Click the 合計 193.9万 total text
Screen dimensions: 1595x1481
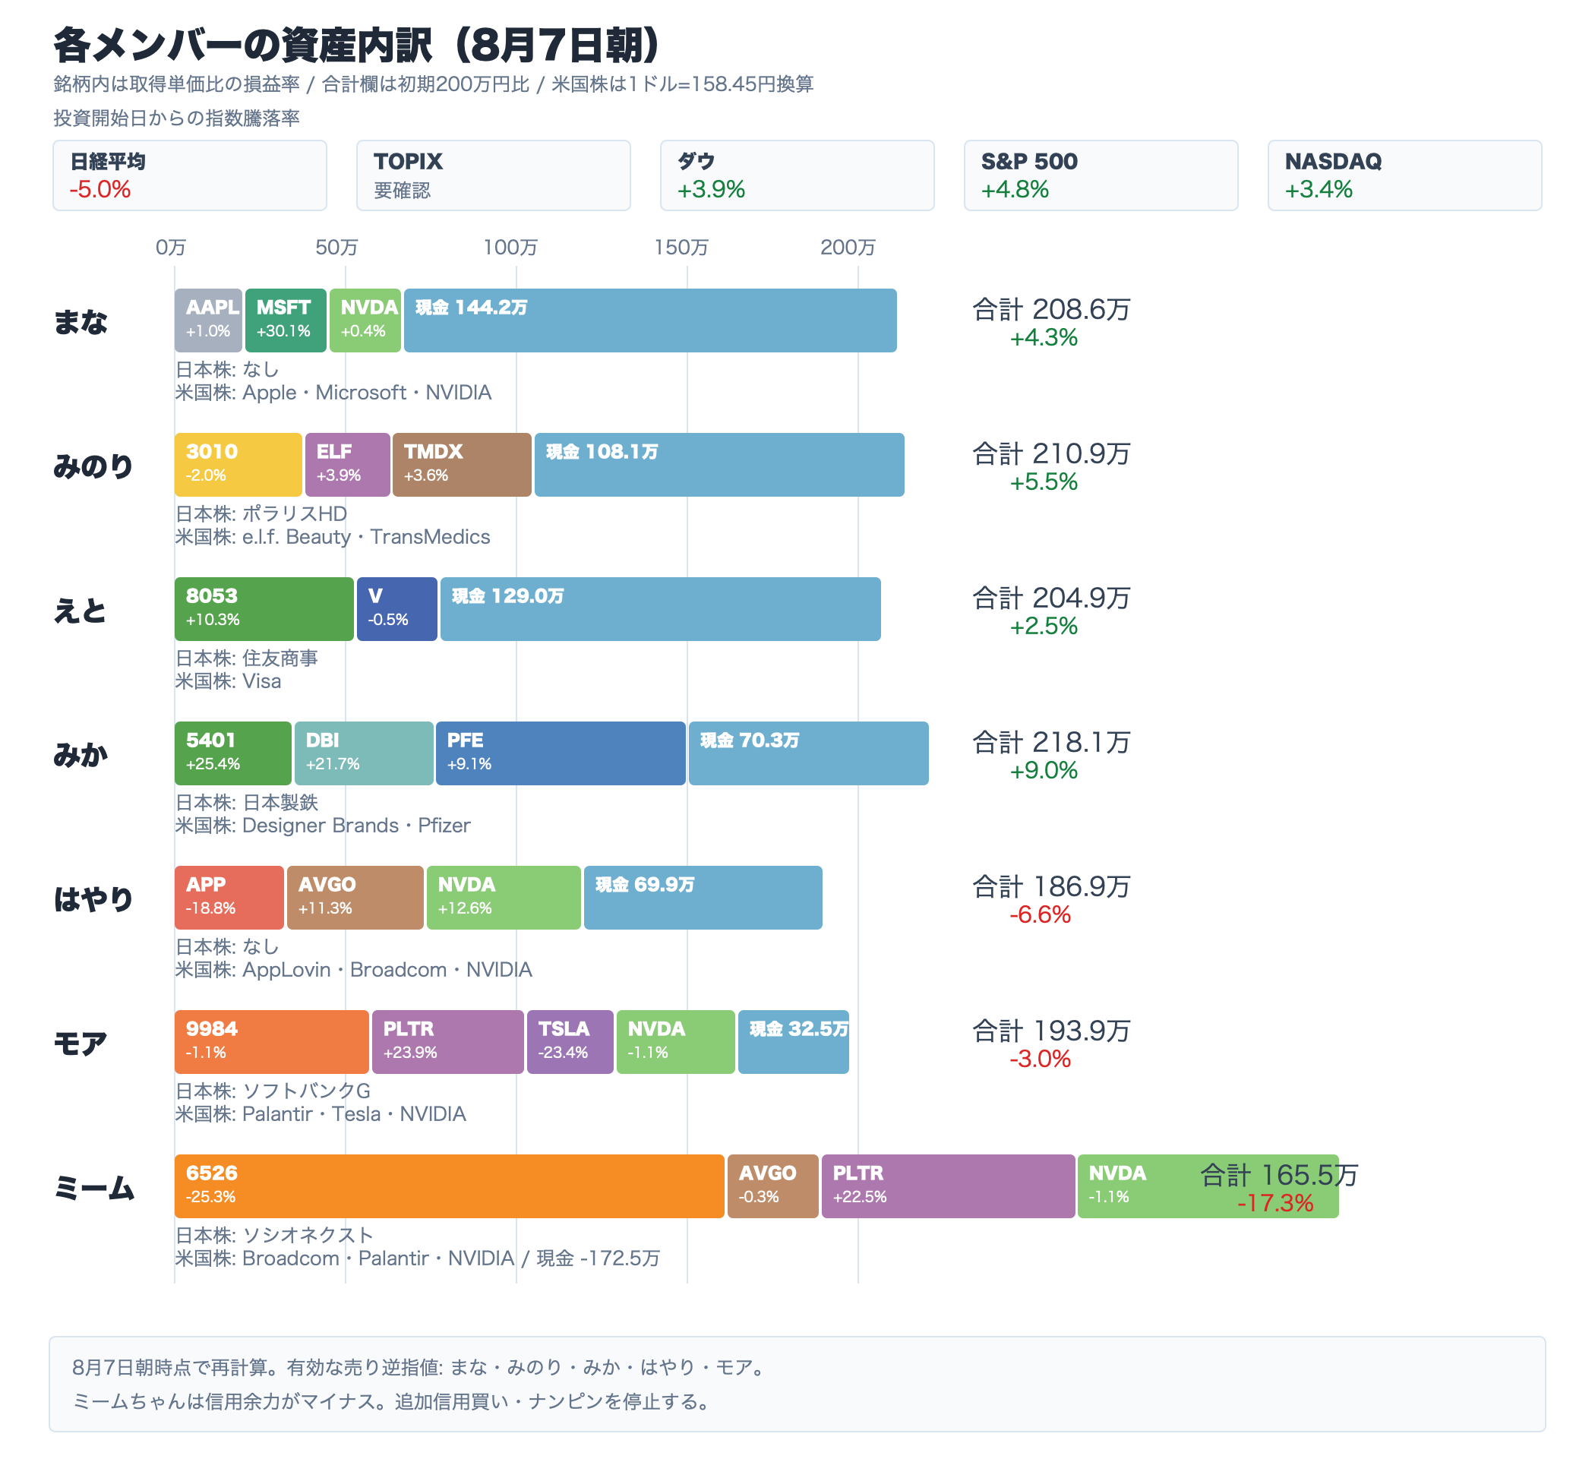click(x=1050, y=1031)
